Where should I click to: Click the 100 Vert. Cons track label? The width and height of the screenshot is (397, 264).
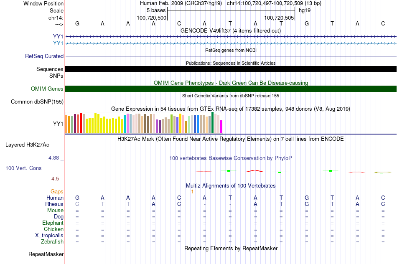pos(23,168)
